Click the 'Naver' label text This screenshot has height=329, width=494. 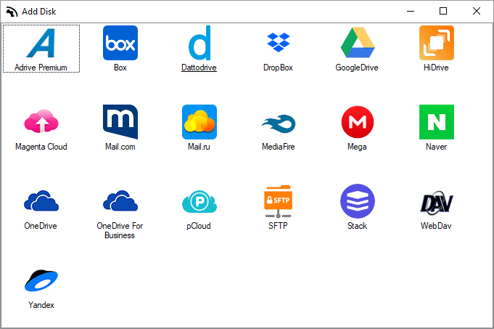[437, 147]
